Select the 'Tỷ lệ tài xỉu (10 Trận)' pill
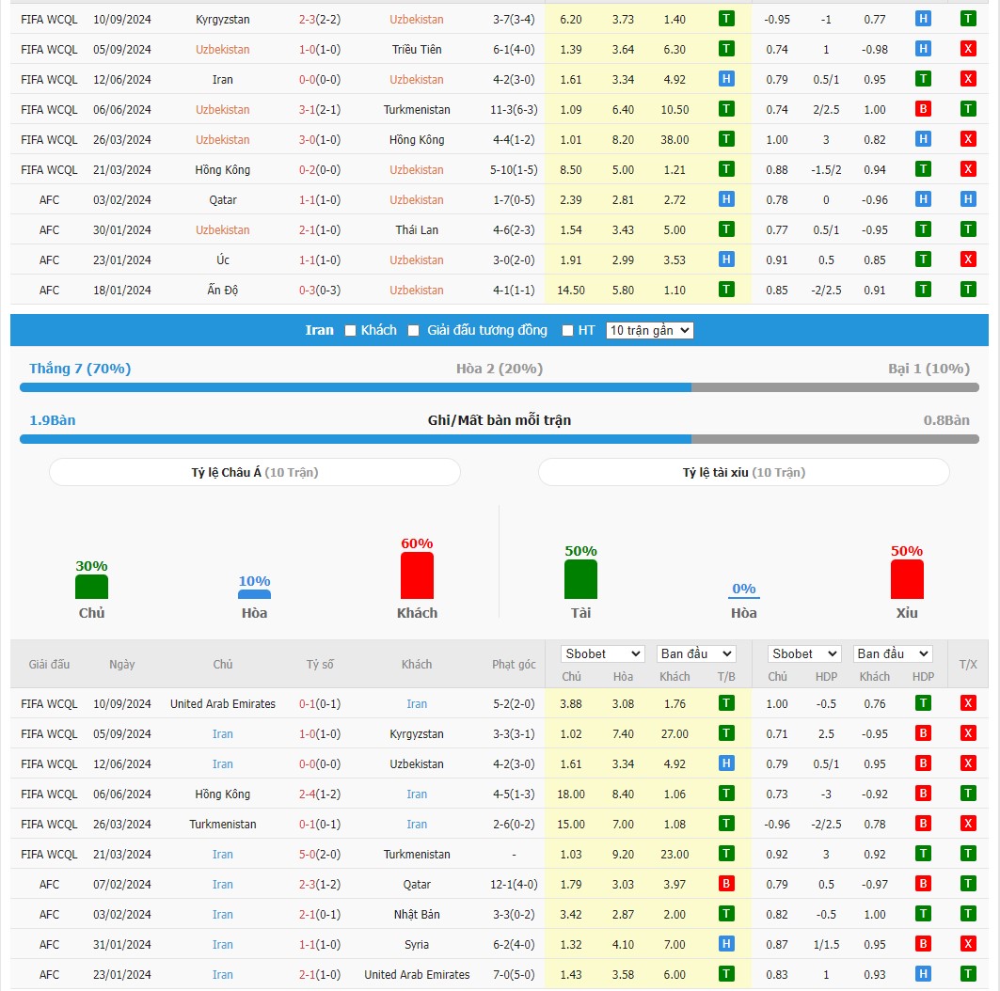Image resolution: width=1000 pixels, height=991 pixels. (x=743, y=472)
